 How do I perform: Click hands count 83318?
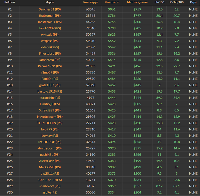point(91,167)
